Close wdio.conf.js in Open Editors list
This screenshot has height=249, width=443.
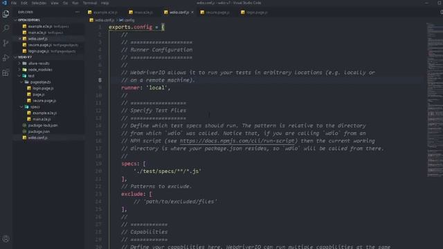pos(20,39)
